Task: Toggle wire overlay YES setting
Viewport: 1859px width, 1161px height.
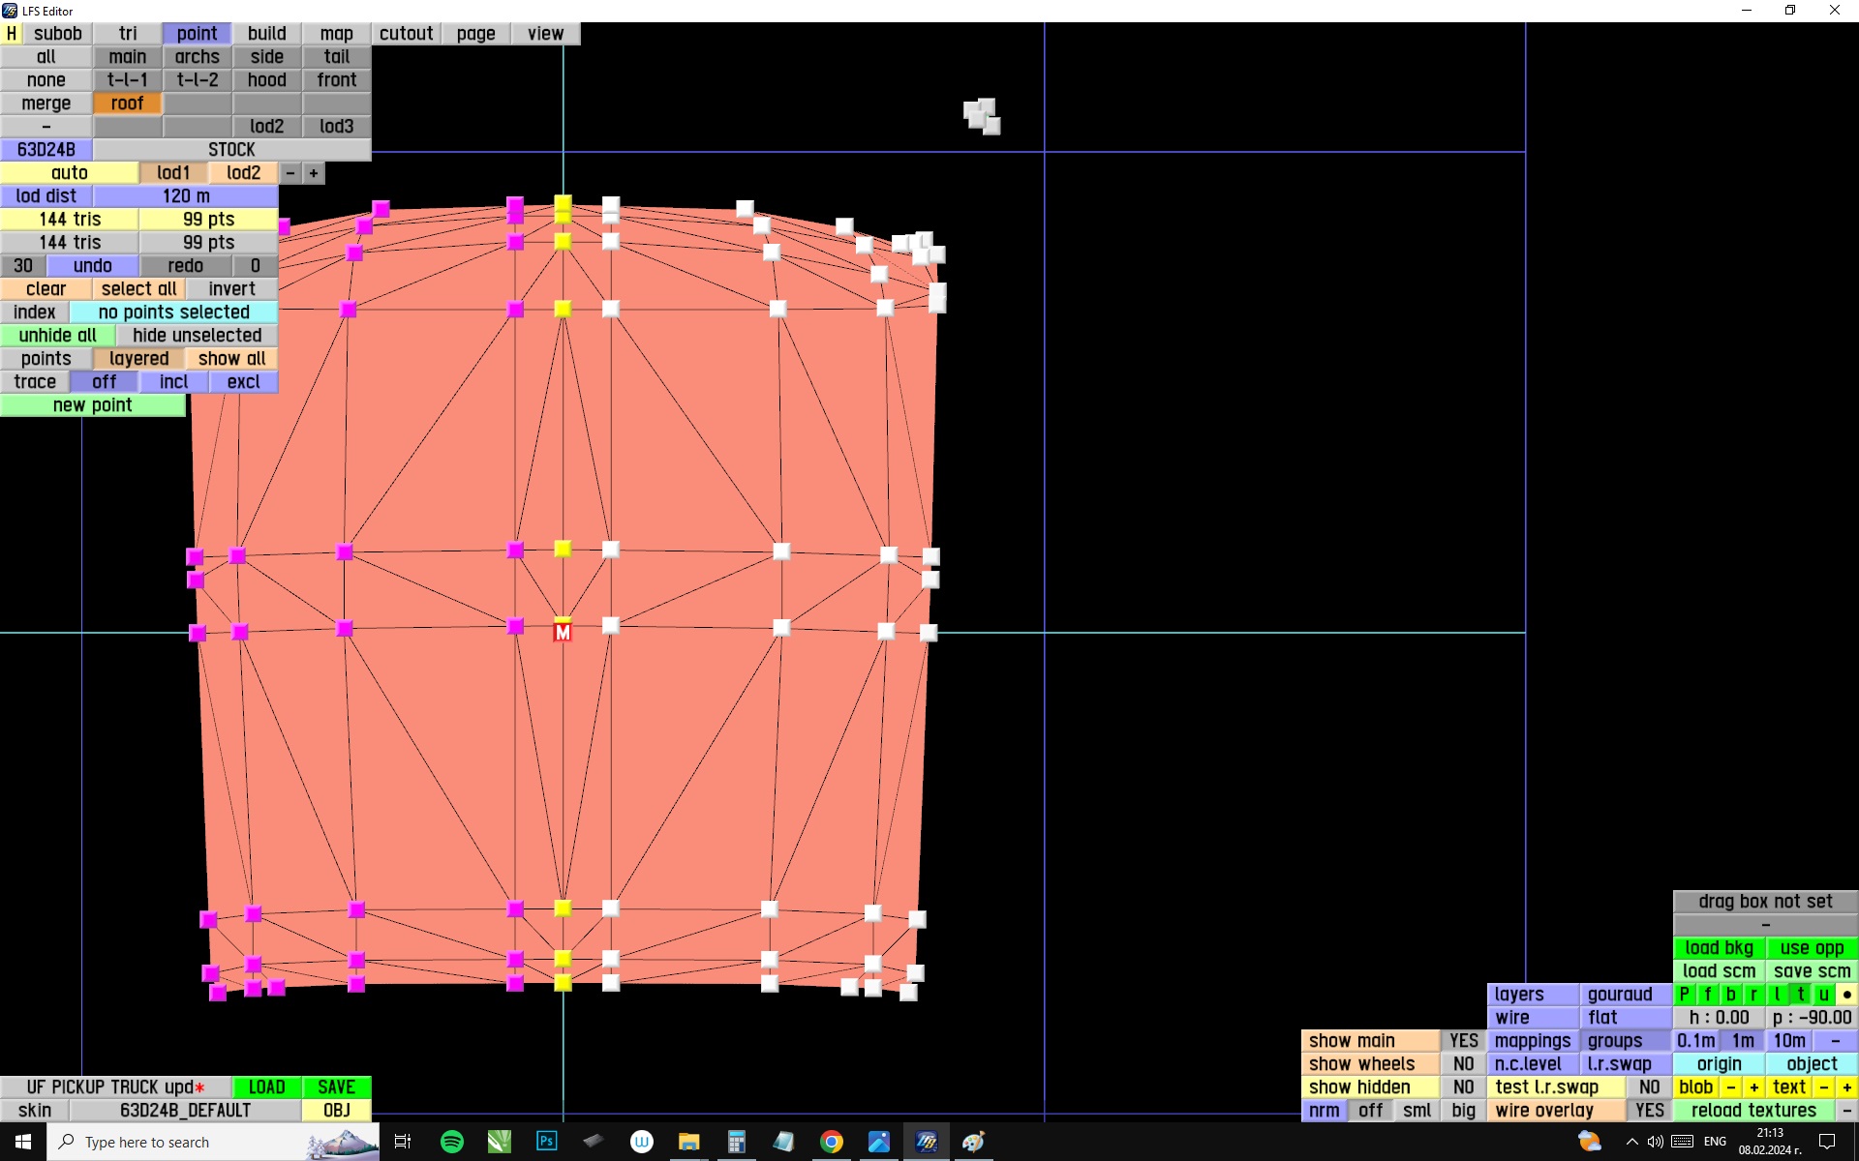Action: [x=1649, y=1111]
